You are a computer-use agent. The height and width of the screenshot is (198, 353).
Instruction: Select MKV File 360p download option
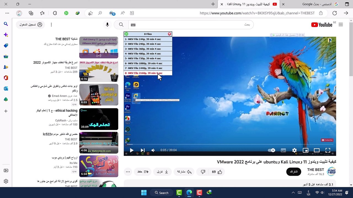point(148,49)
